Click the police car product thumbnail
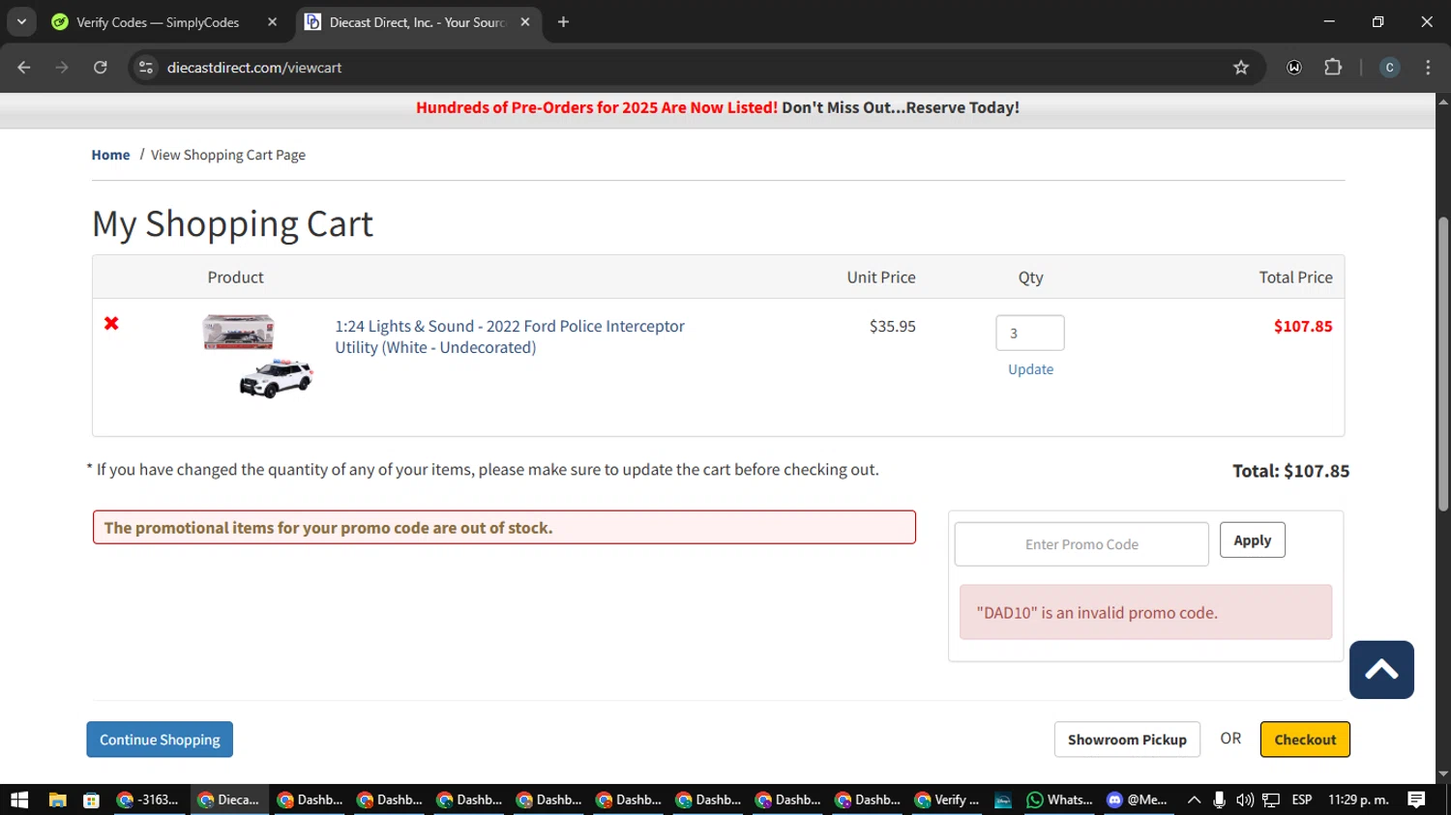 click(x=257, y=356)
